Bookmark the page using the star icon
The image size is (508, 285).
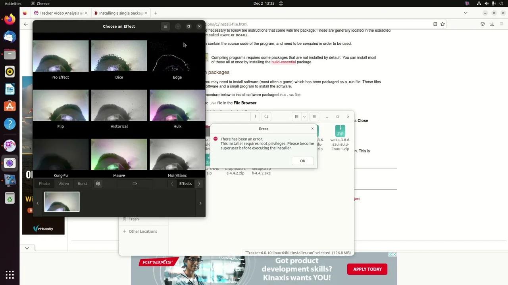(x=442, y=24)
